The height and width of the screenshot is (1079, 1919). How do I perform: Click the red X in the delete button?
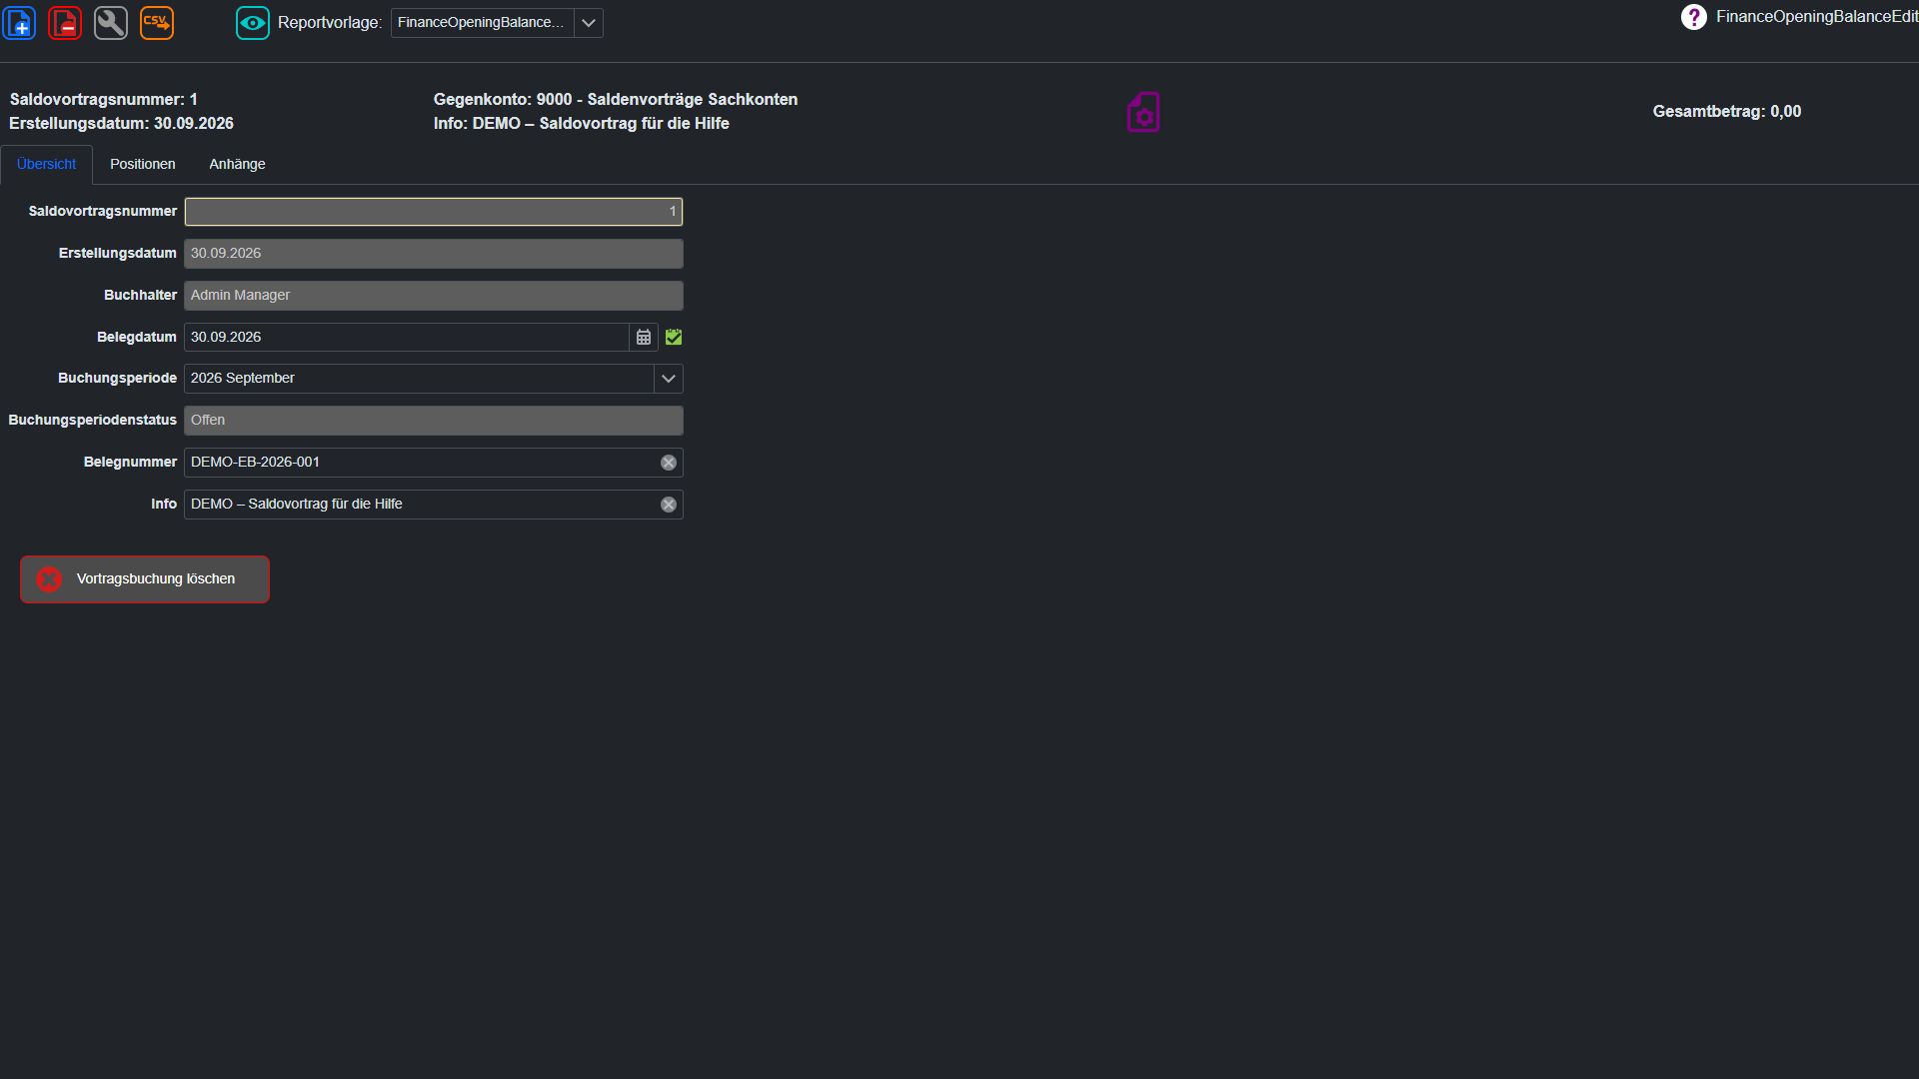point(49,579)
